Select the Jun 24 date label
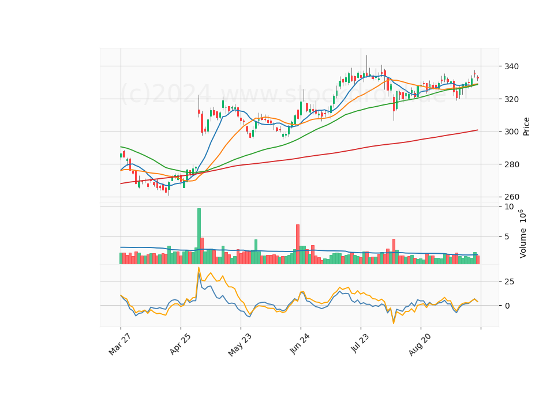This screenshot has width=554, height=398. pos(300,344)
